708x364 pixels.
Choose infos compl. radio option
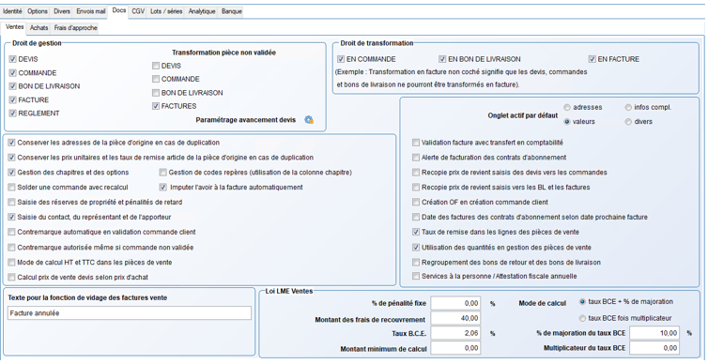(628, 107)
